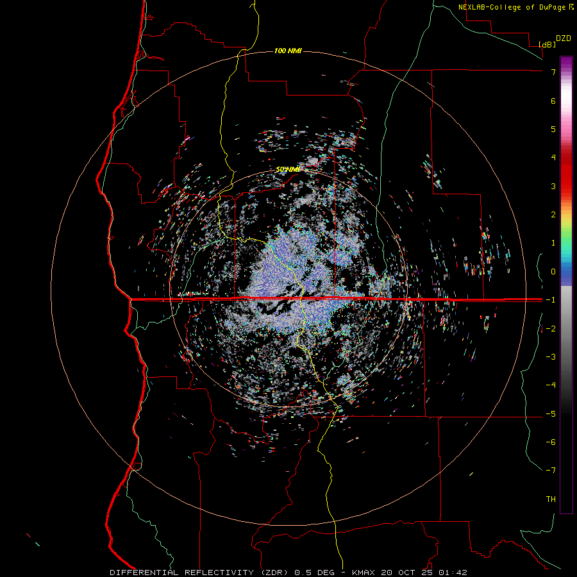This screenshot has width=577, height=577.
Task: Click the KMAX 20 OCT 25 01:42 timestamp
Action: coord(409,573)
